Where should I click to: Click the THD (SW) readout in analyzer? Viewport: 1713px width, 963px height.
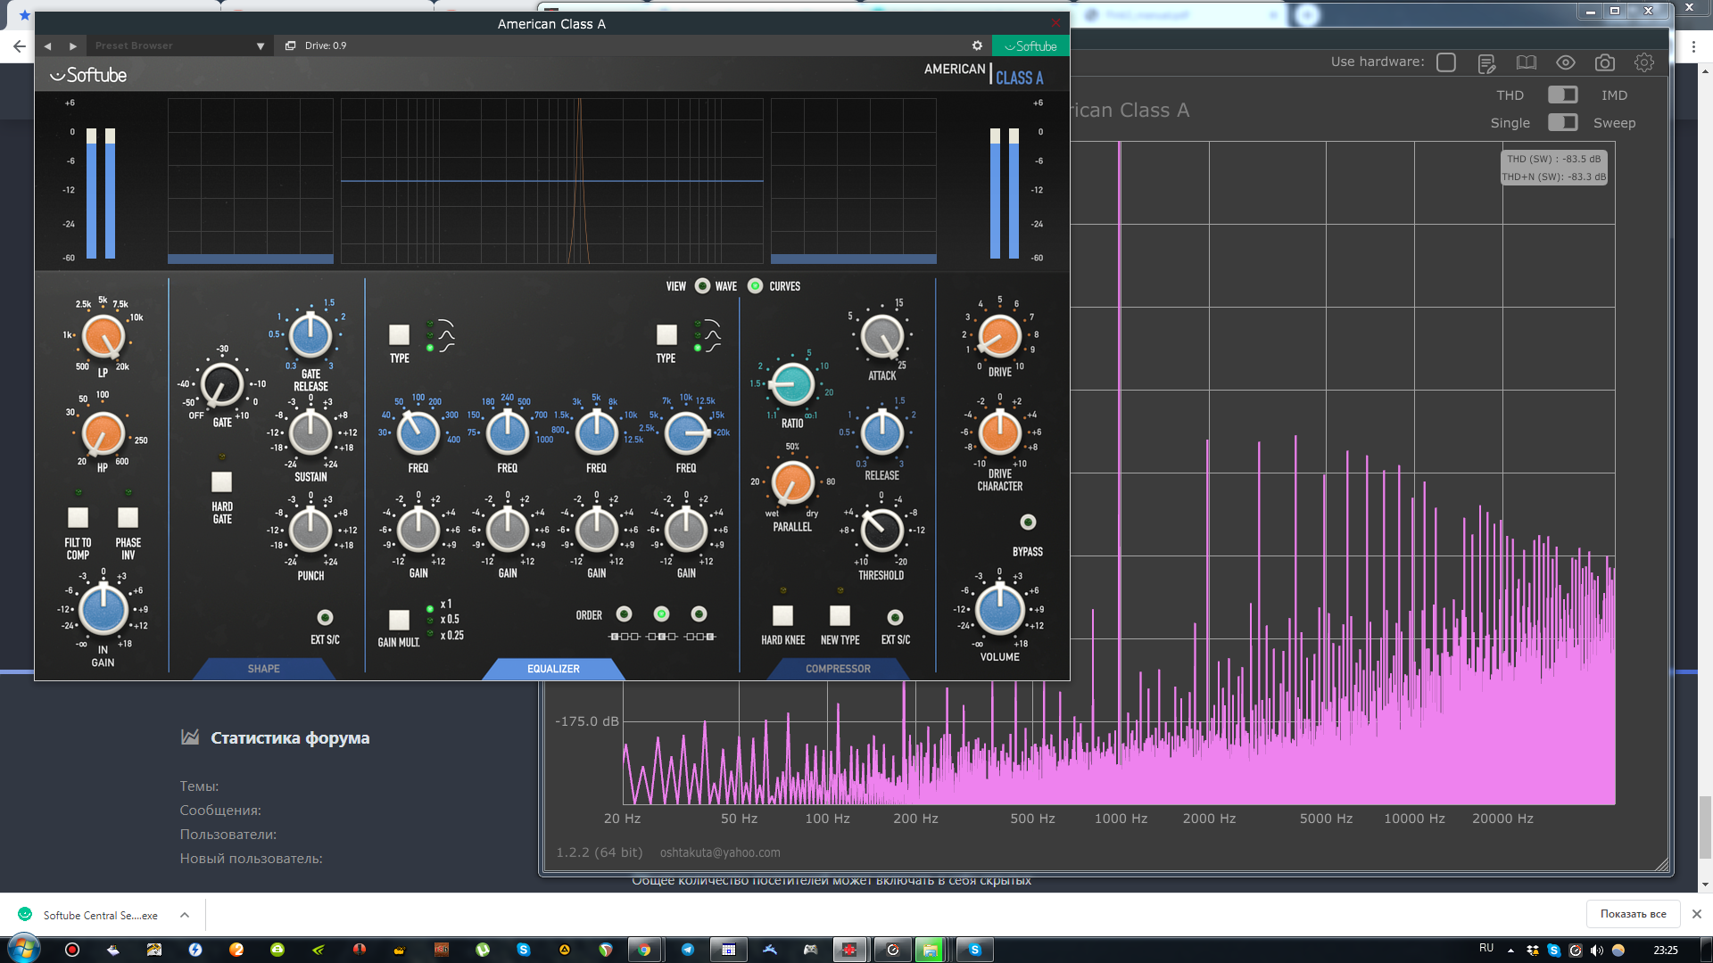(1554, 159)
